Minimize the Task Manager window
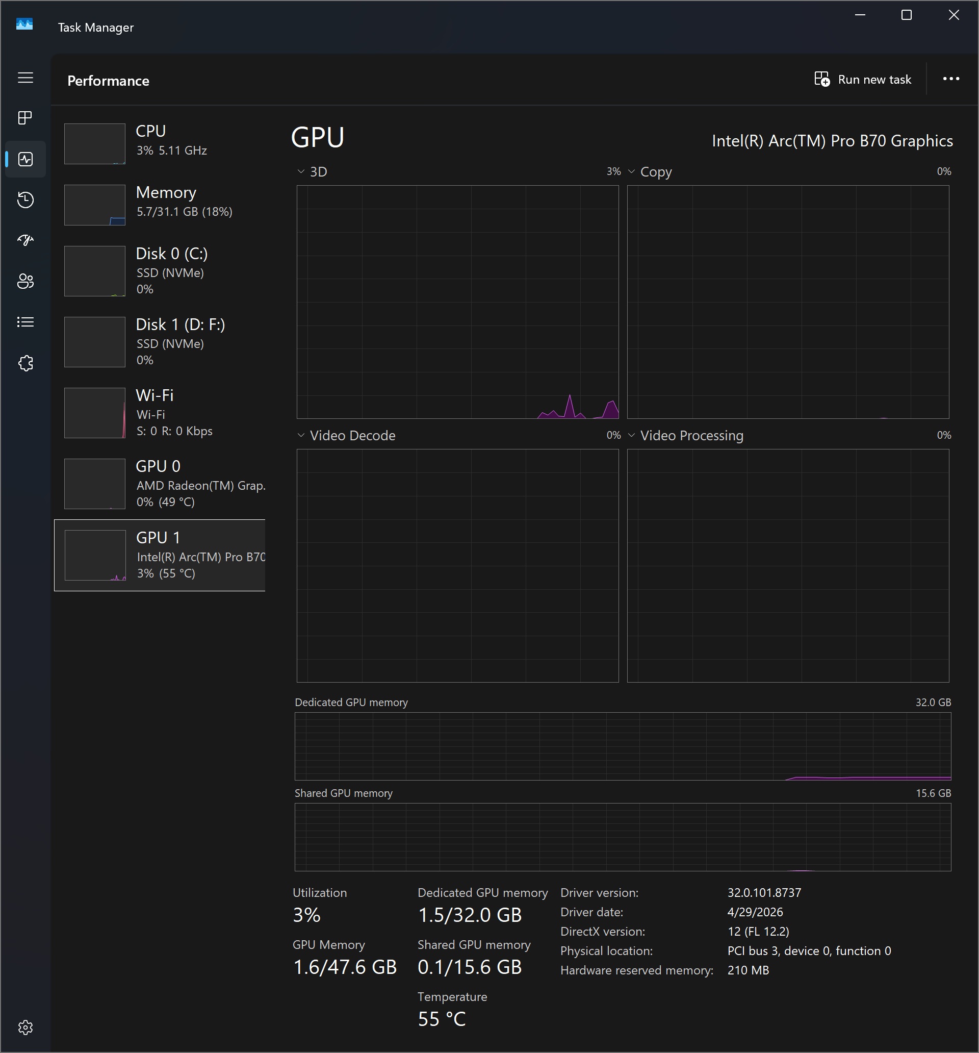This screenshot has width=979, height=1053. pos(860,15)
